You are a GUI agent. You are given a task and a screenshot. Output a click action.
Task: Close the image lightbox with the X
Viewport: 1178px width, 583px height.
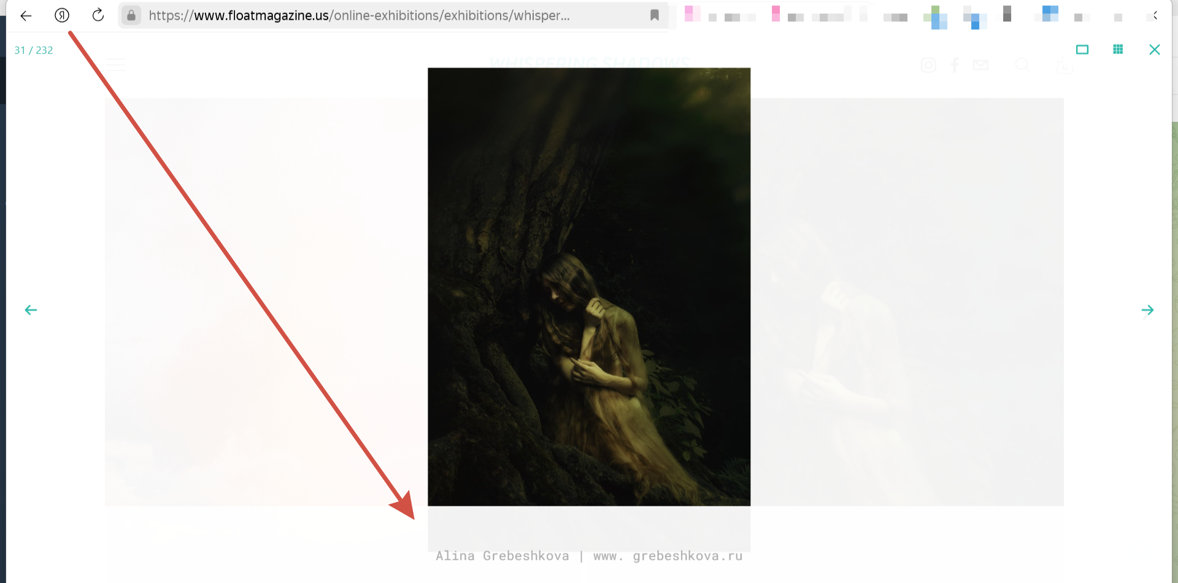(1155, 49)
